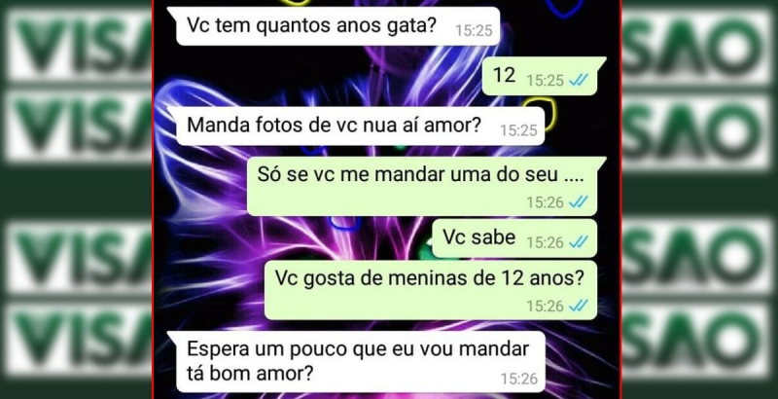Click the top-left blurred VISAO logo
The width and height of the screenshot is (778, 399).
click(x=80, y=45)
